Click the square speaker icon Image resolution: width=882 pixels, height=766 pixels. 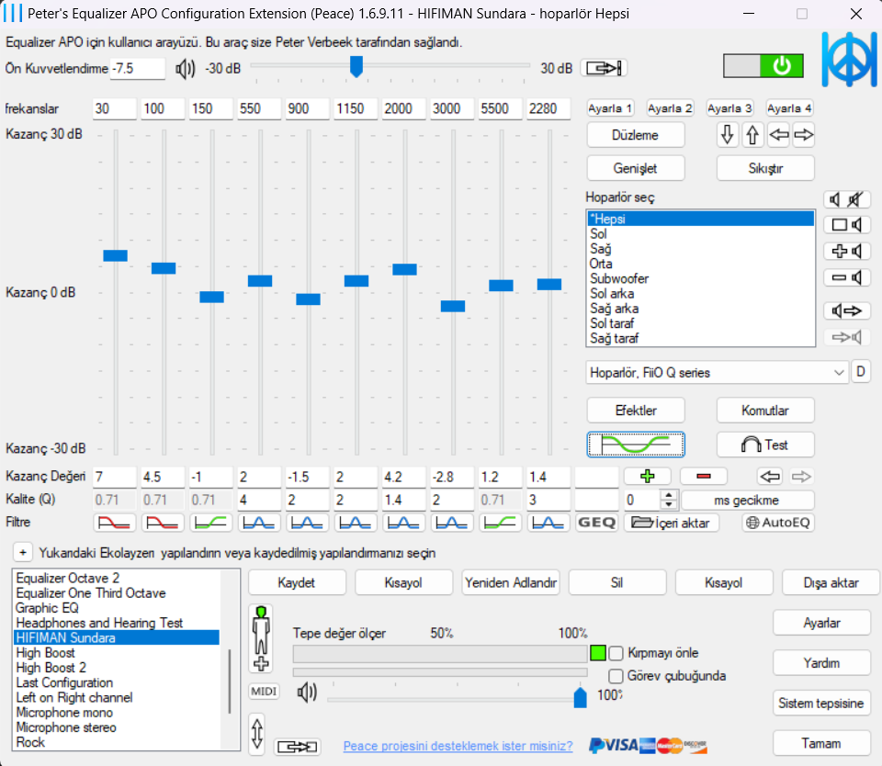click(x=847, y=225)
